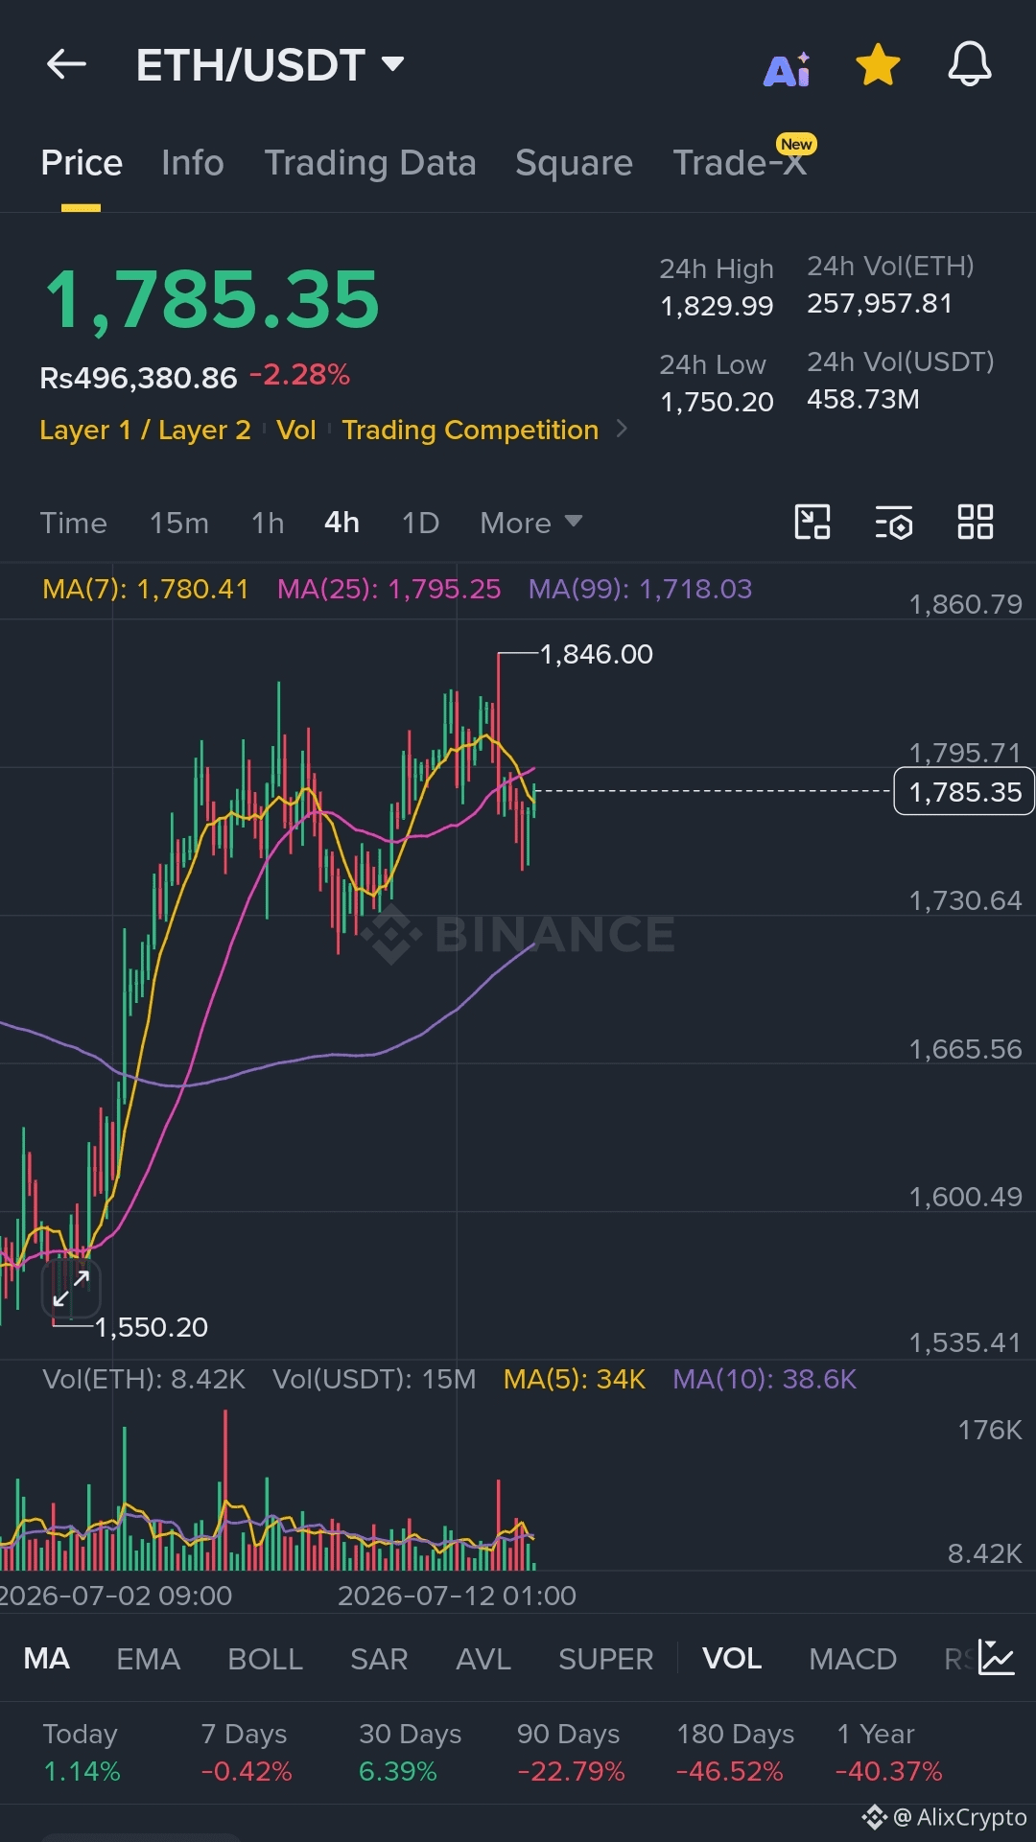The width and height of the screenshot is (1036, 1842).
Task: Toggle the SUPER indicator
Action: pyautogui.click(x=605, y=1659)
